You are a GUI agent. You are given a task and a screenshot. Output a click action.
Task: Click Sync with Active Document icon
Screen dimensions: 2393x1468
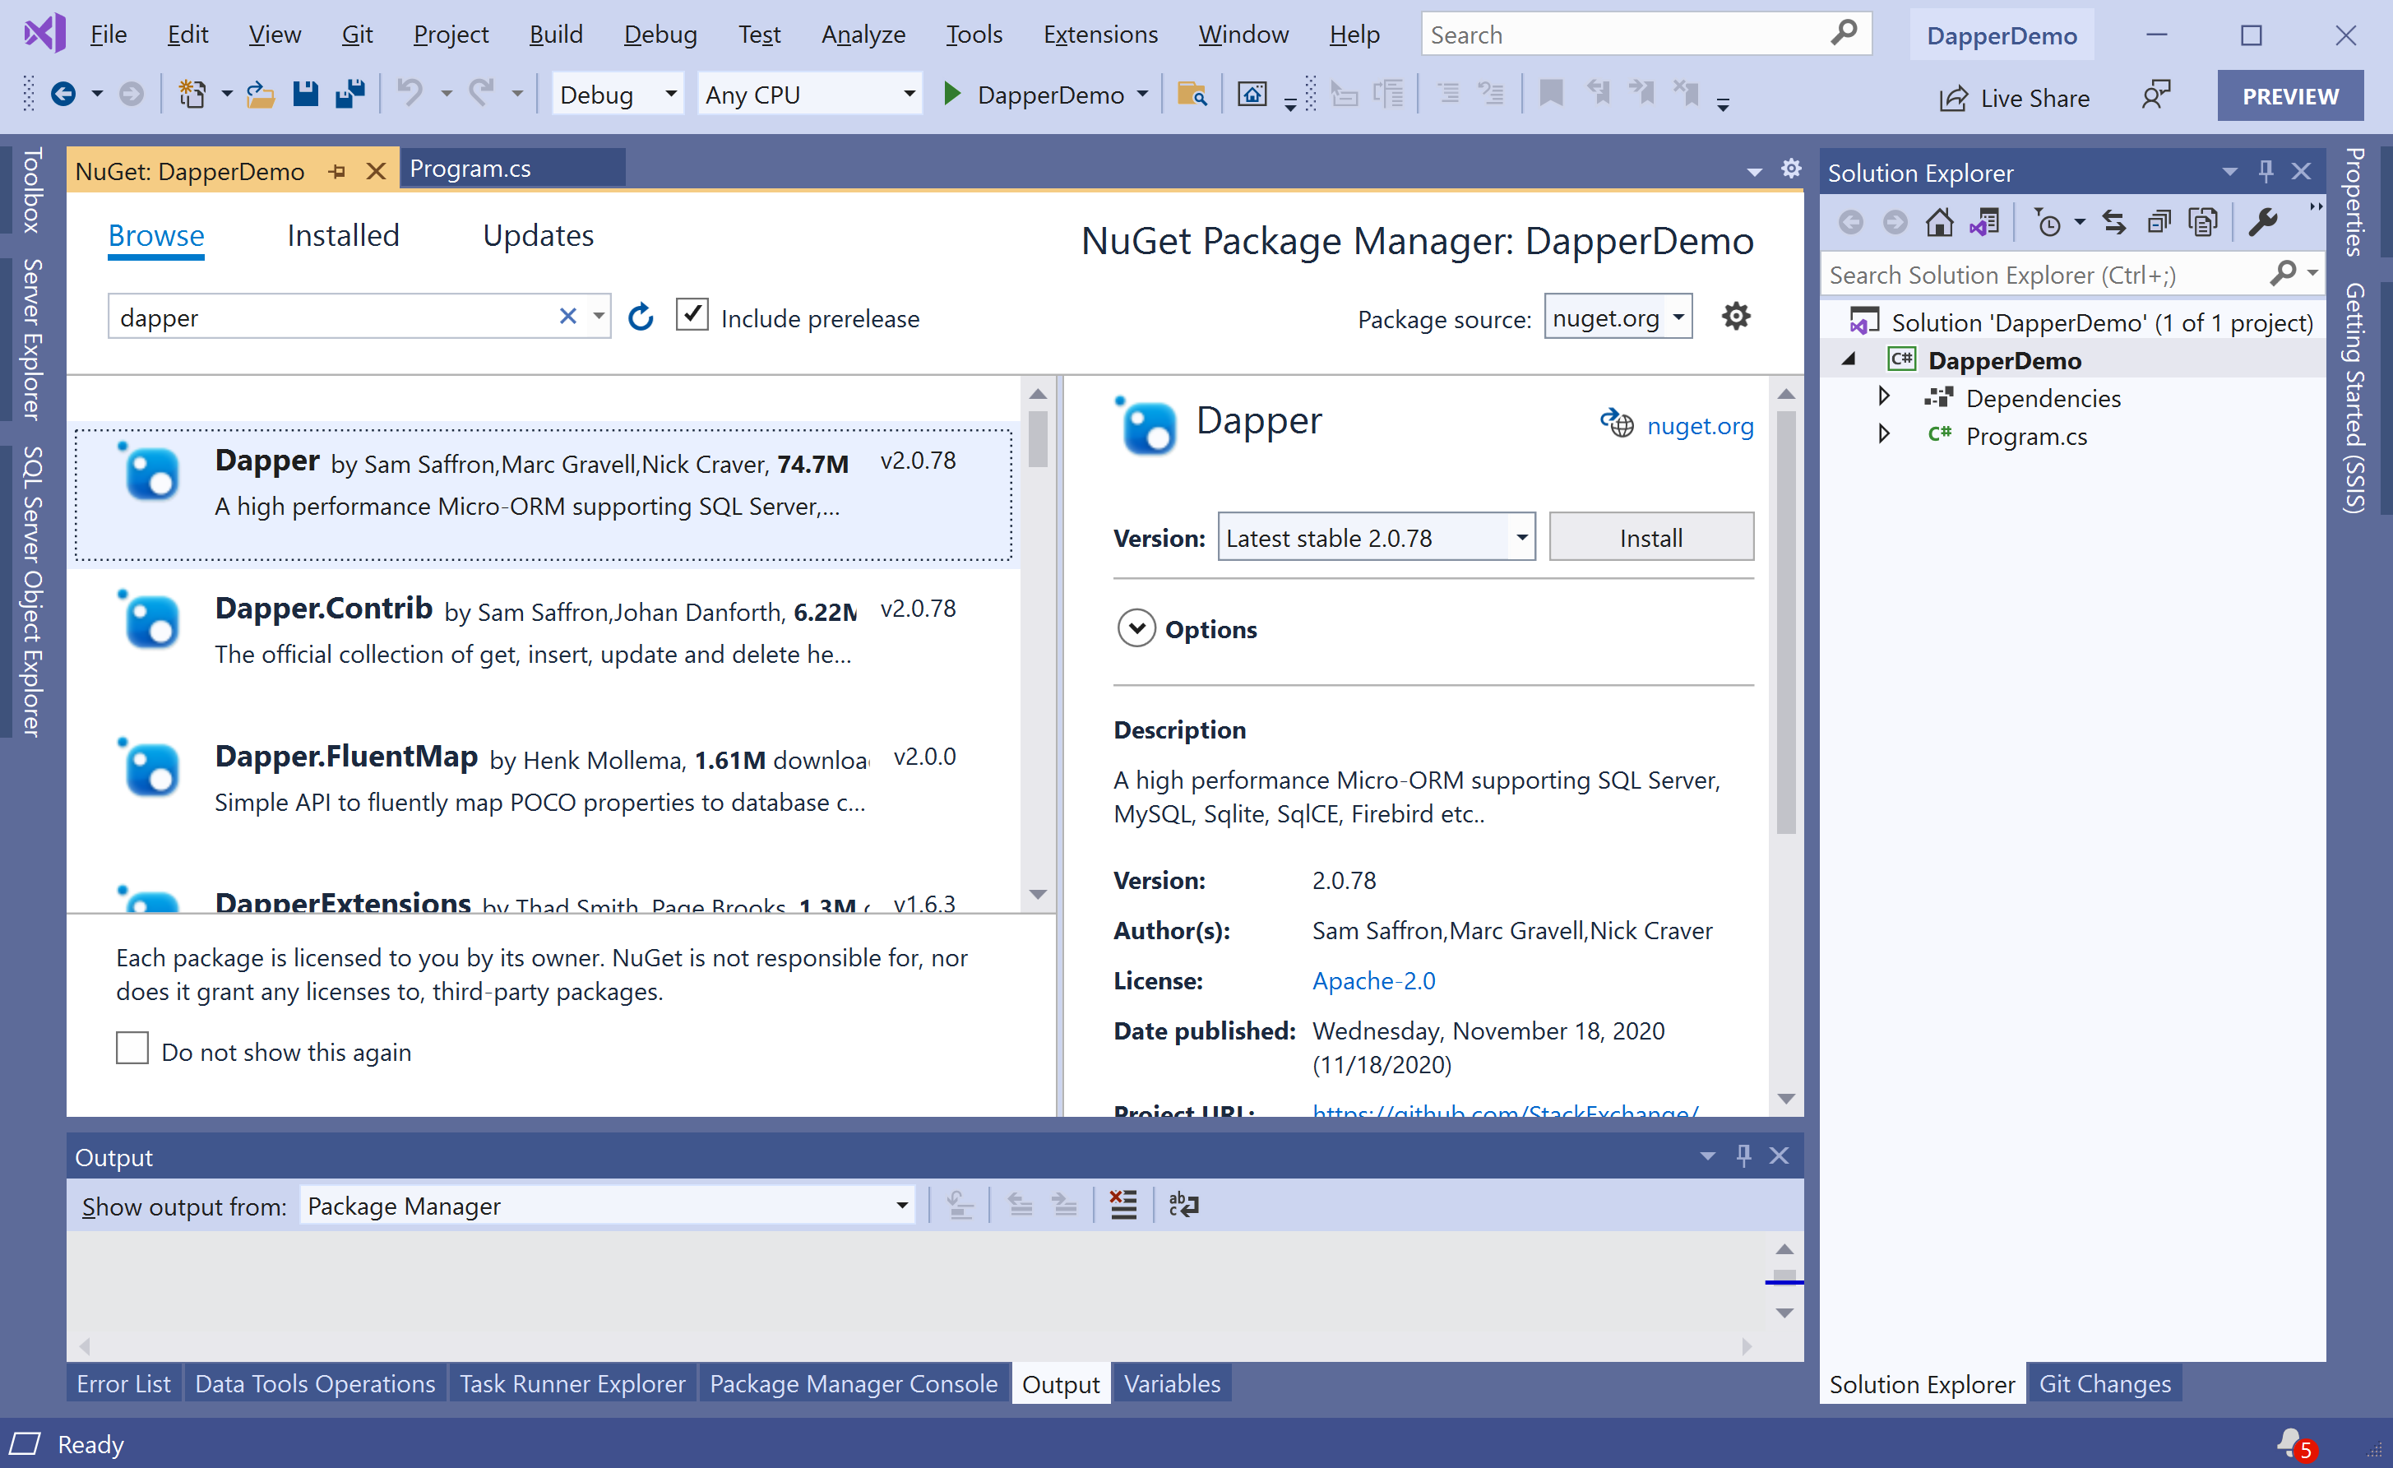2113,223
